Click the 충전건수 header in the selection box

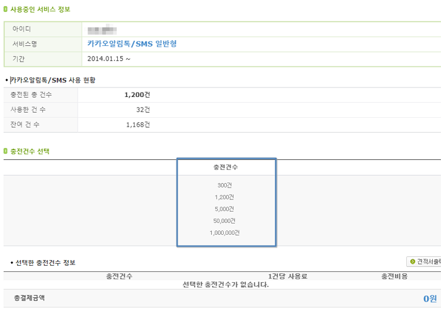[226, 167]
